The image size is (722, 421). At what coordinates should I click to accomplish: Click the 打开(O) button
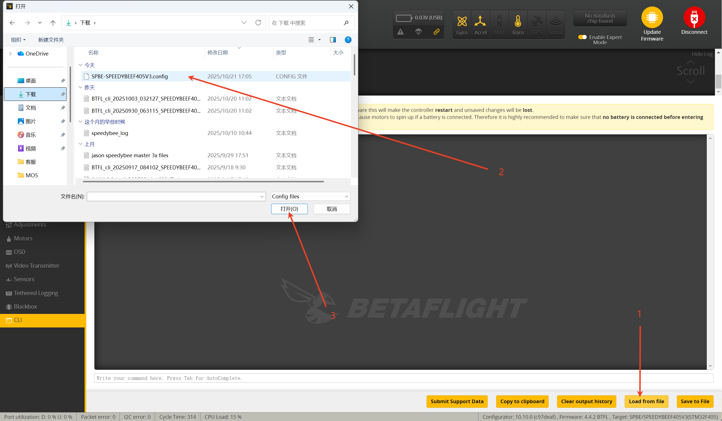tap(289, 209)
